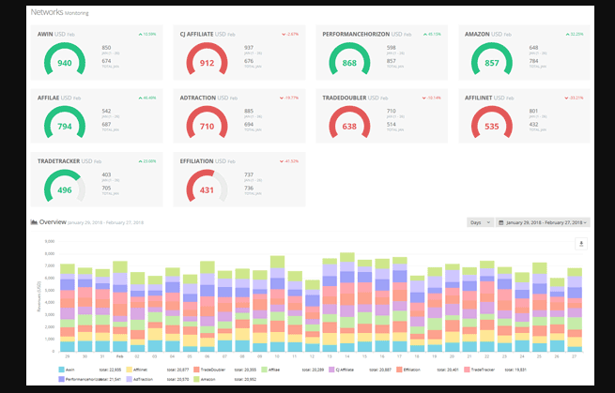
Task: Toggle CJ Affiliate series in legend
Action: (331, 370)
